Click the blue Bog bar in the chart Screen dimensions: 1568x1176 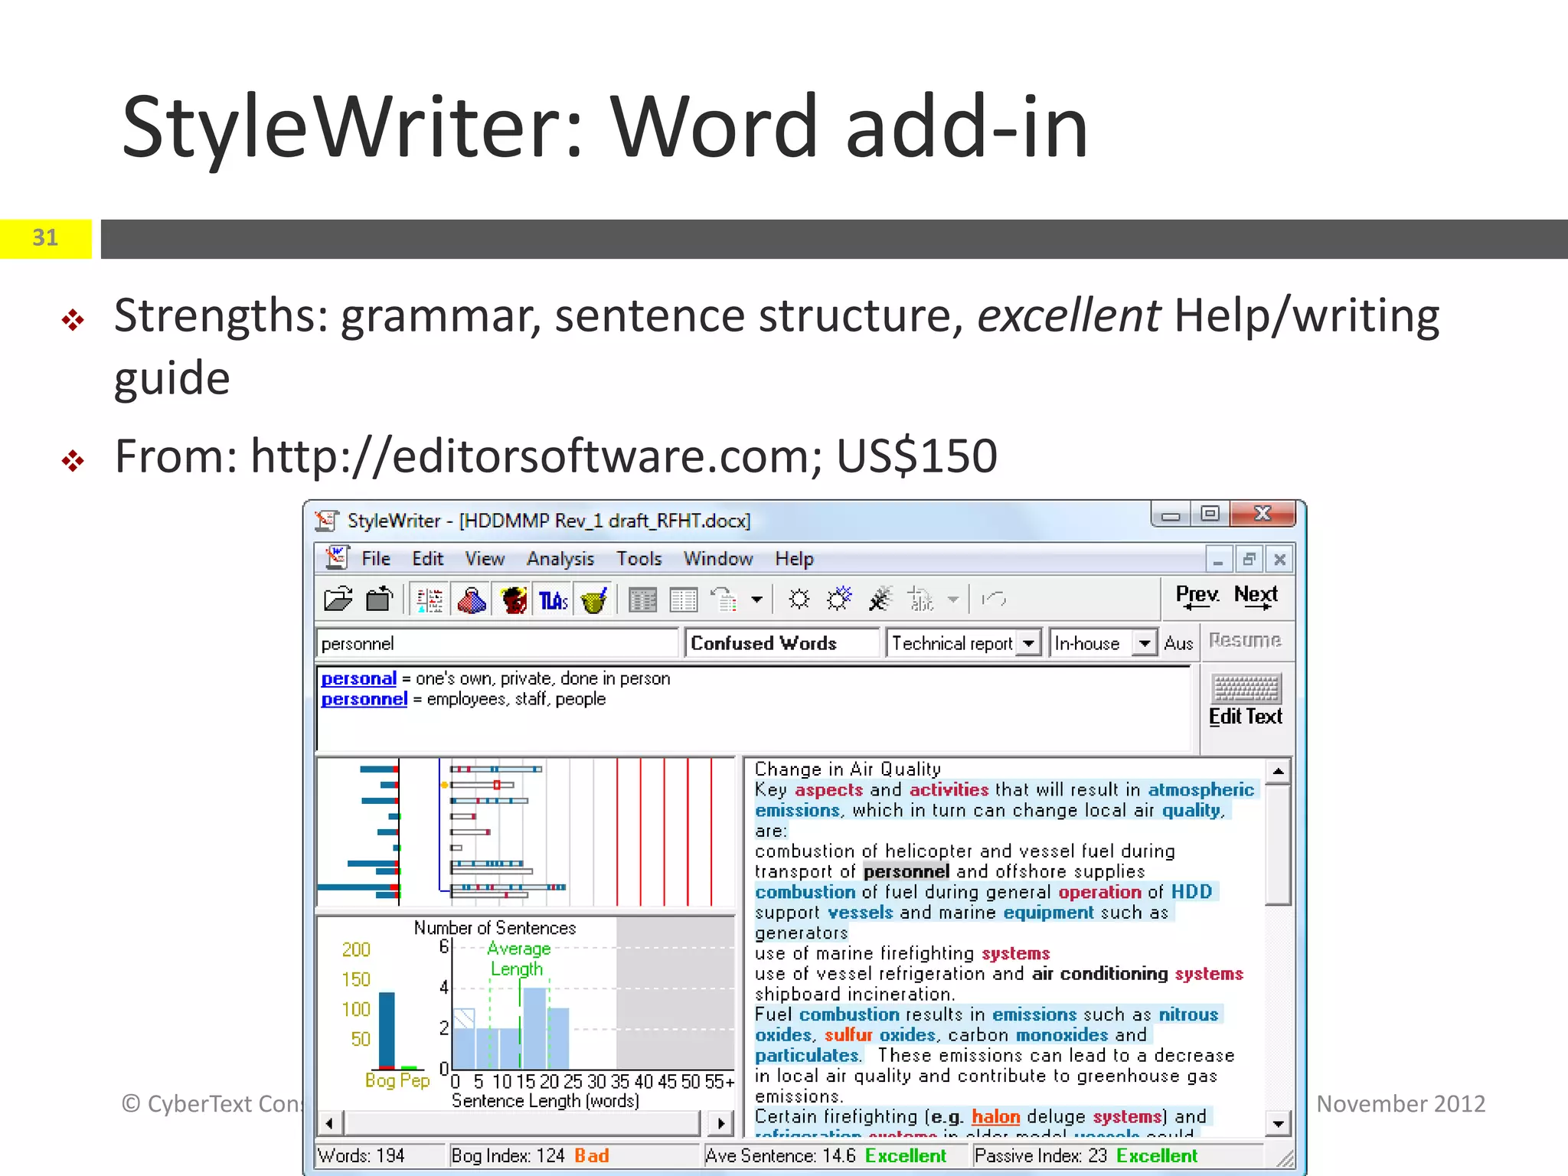click(x=387, y=1031)
